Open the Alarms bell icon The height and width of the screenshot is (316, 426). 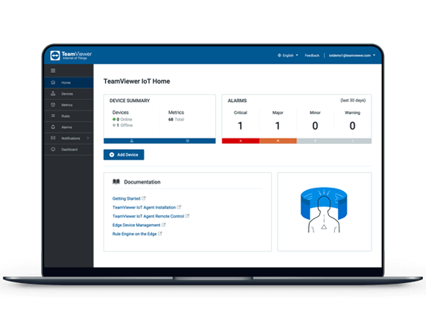pos(53,127)
